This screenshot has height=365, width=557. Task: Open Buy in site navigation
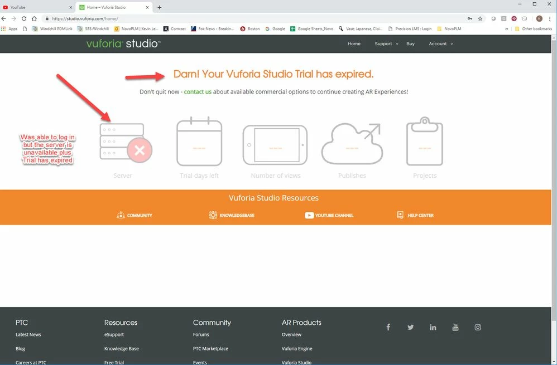(x=410, y=43)
